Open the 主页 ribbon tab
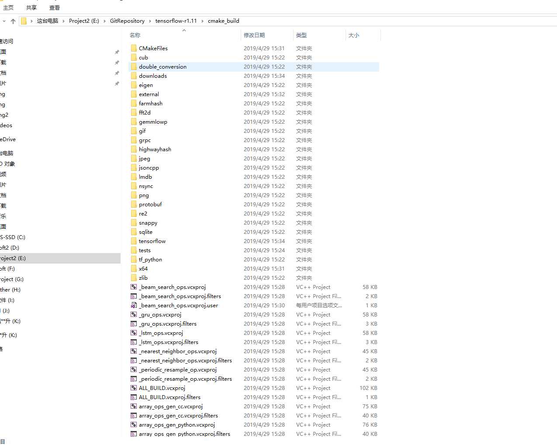The image size is (557, 445). tap(8, 8)
